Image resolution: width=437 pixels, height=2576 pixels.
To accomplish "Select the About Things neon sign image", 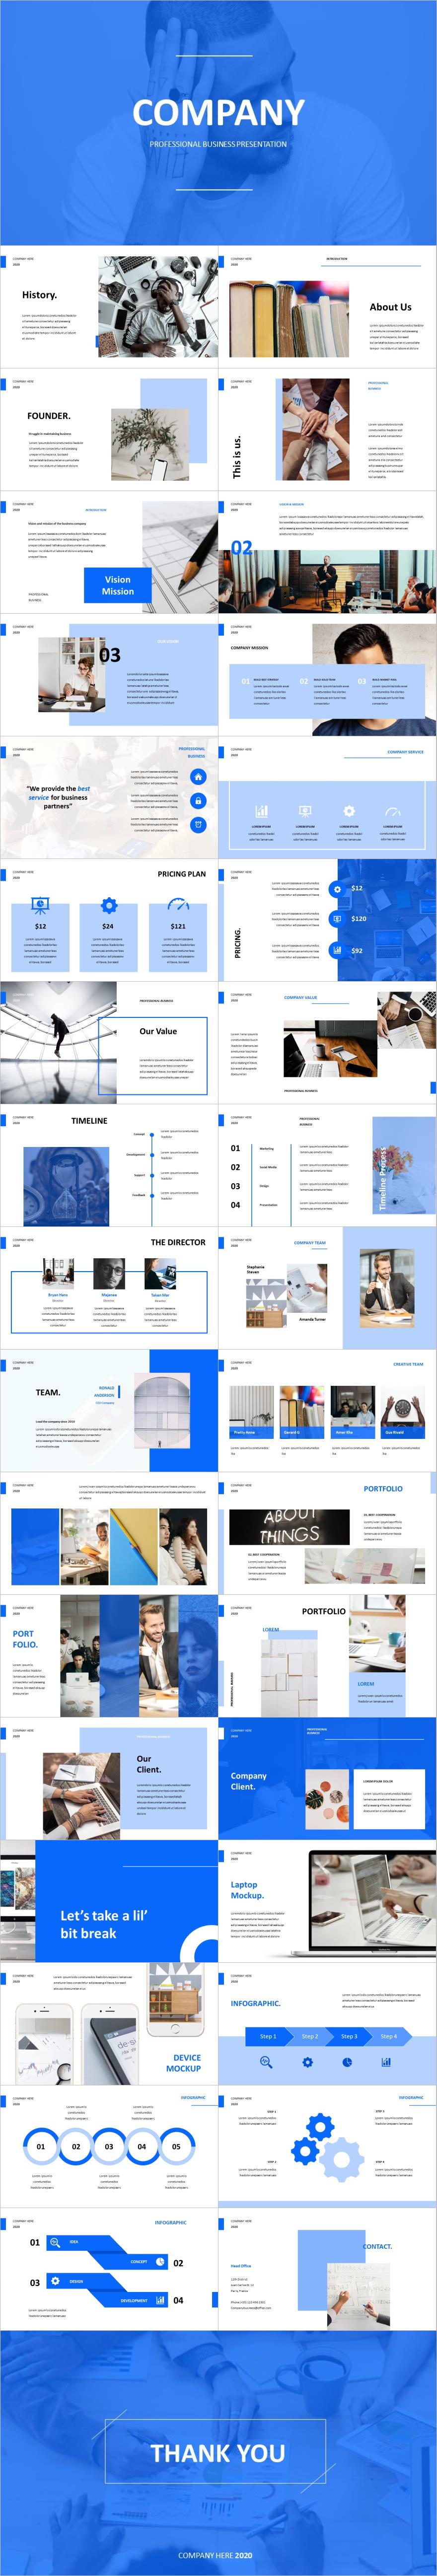I will pyautogui.click(x=289, y=1526).
